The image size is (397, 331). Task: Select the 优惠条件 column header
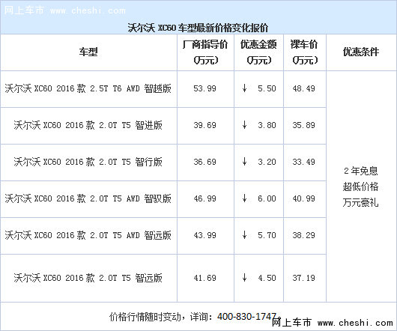[x=361, y=52]
